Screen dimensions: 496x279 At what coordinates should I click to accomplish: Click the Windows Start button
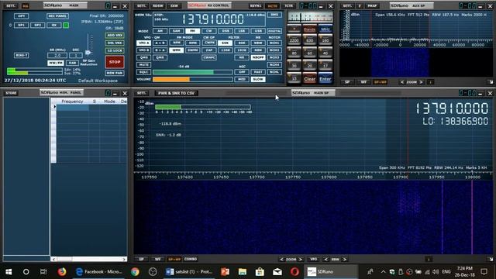9,271
